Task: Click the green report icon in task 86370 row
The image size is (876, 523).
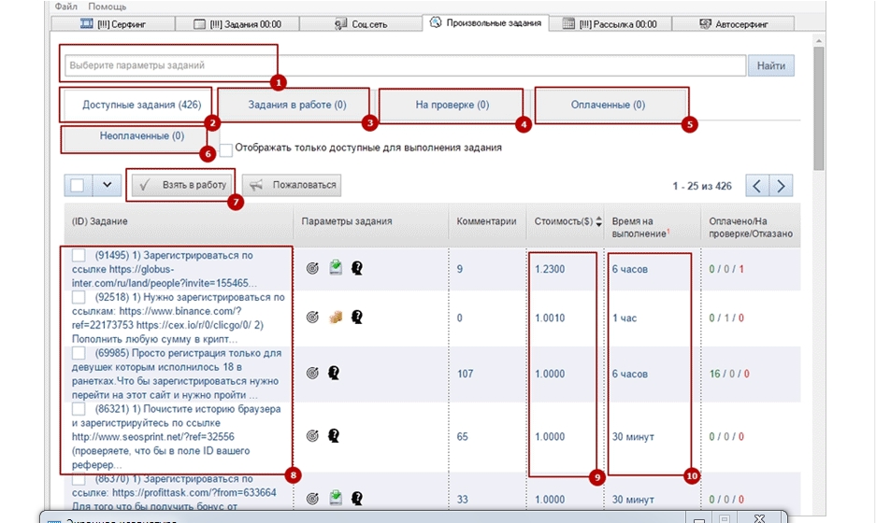Action: click(336, 498)
